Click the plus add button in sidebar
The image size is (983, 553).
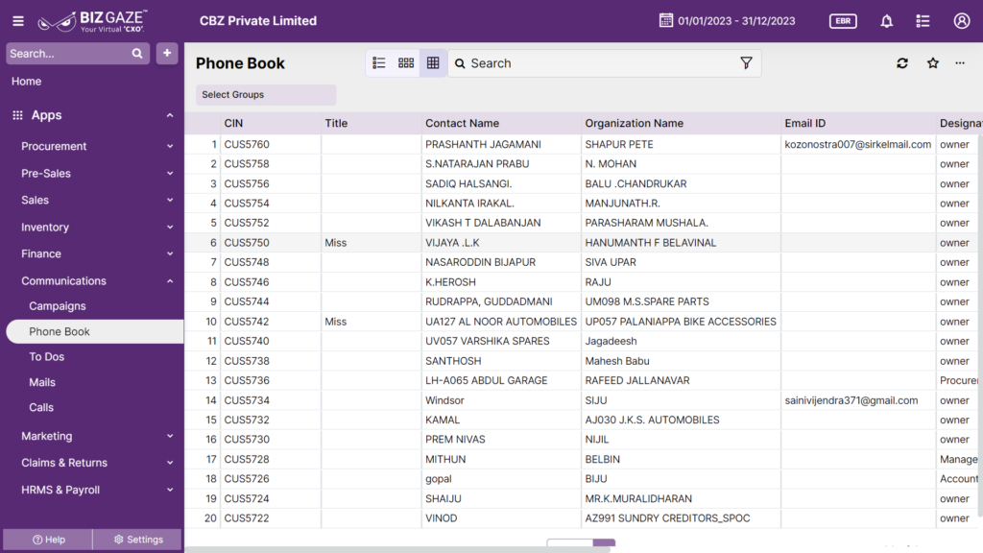167,54
